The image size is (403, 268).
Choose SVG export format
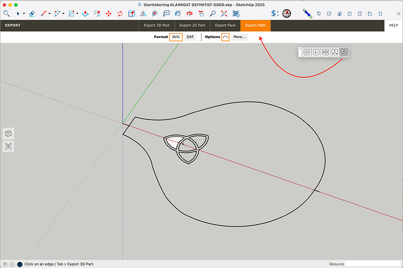point(176,37)
